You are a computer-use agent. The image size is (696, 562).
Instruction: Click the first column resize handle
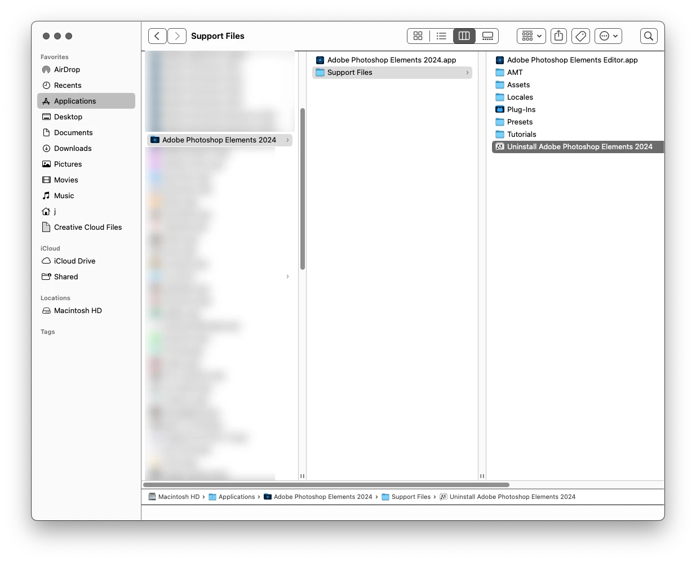pyautogui.click(x=303, y=476)
